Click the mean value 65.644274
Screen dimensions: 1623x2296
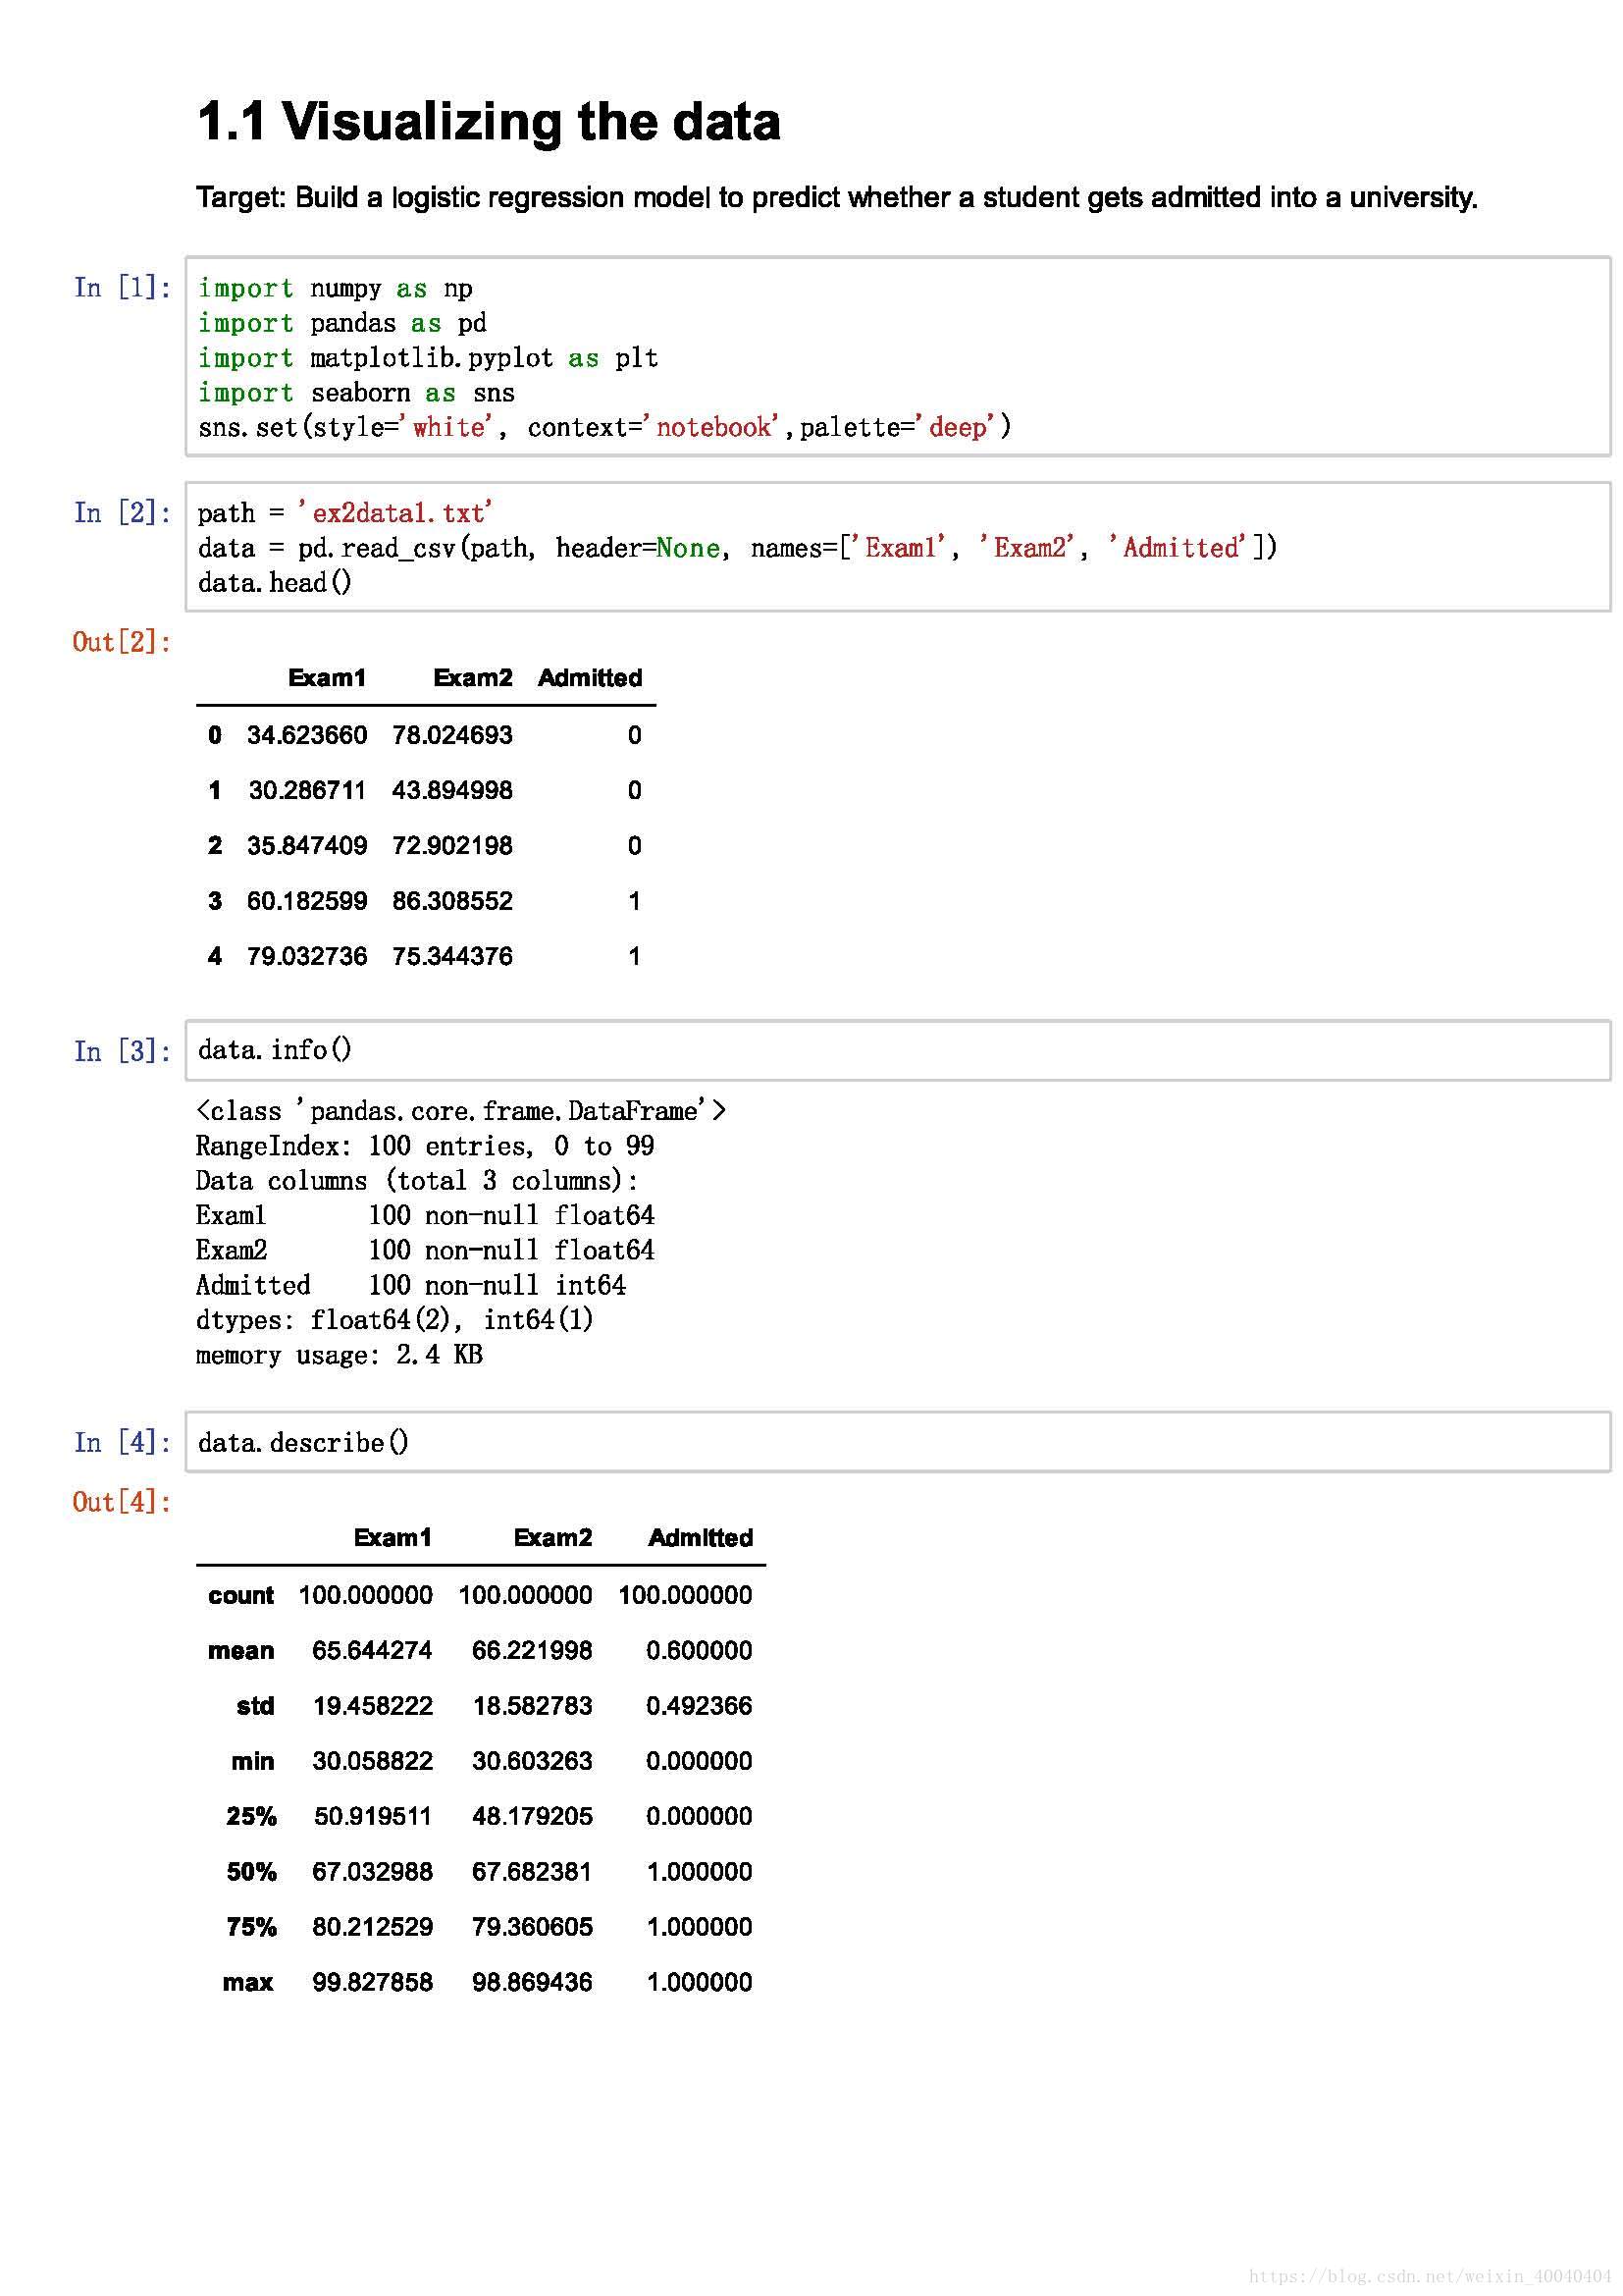pos(372,1651)
